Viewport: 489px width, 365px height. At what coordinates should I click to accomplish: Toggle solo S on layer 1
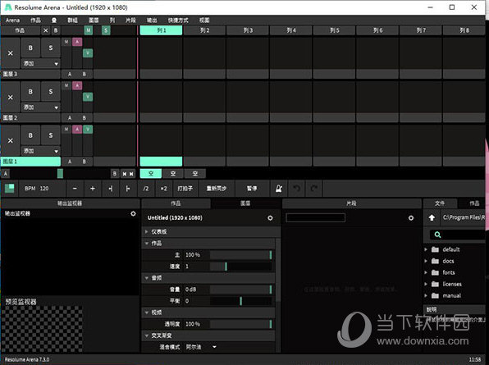[51, 135]
